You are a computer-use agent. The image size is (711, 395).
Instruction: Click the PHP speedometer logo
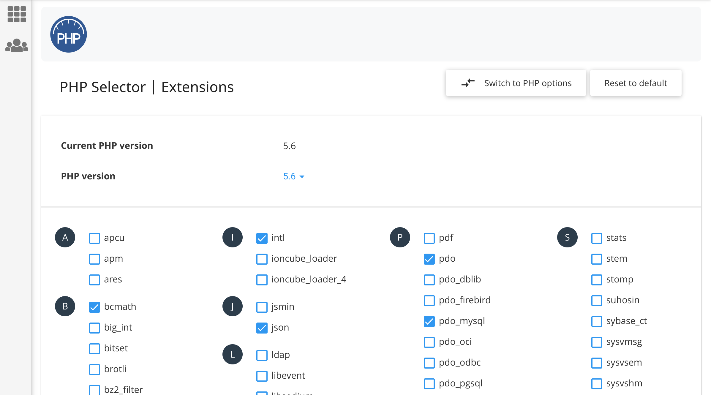tap(69, 34)
